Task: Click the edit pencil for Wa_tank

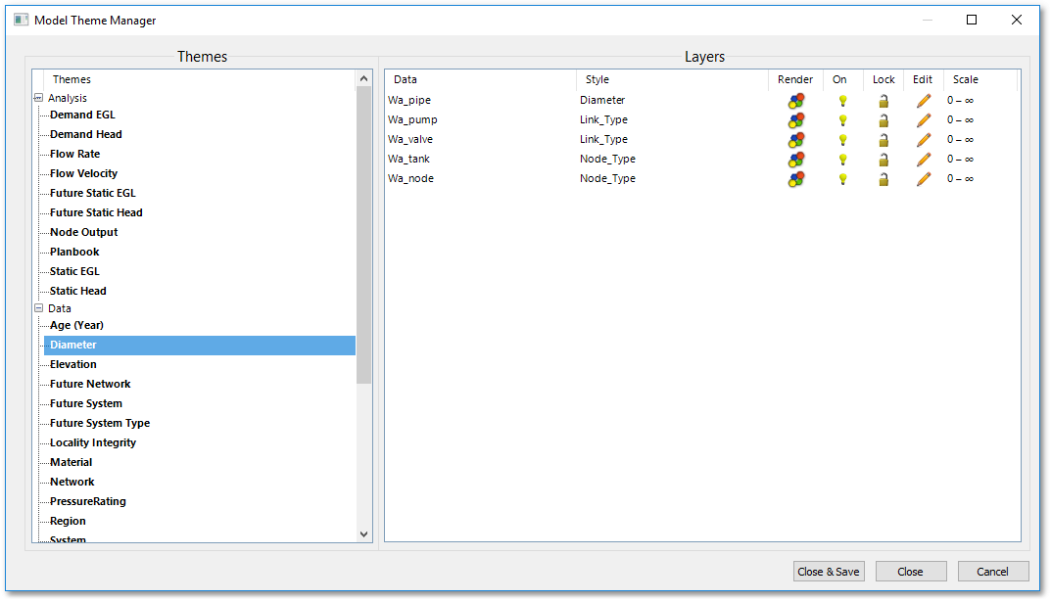Action: tap(924, 160)
